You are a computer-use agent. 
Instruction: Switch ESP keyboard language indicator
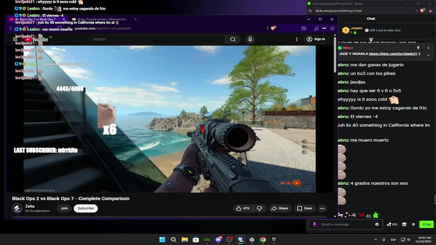pos(393,240)
